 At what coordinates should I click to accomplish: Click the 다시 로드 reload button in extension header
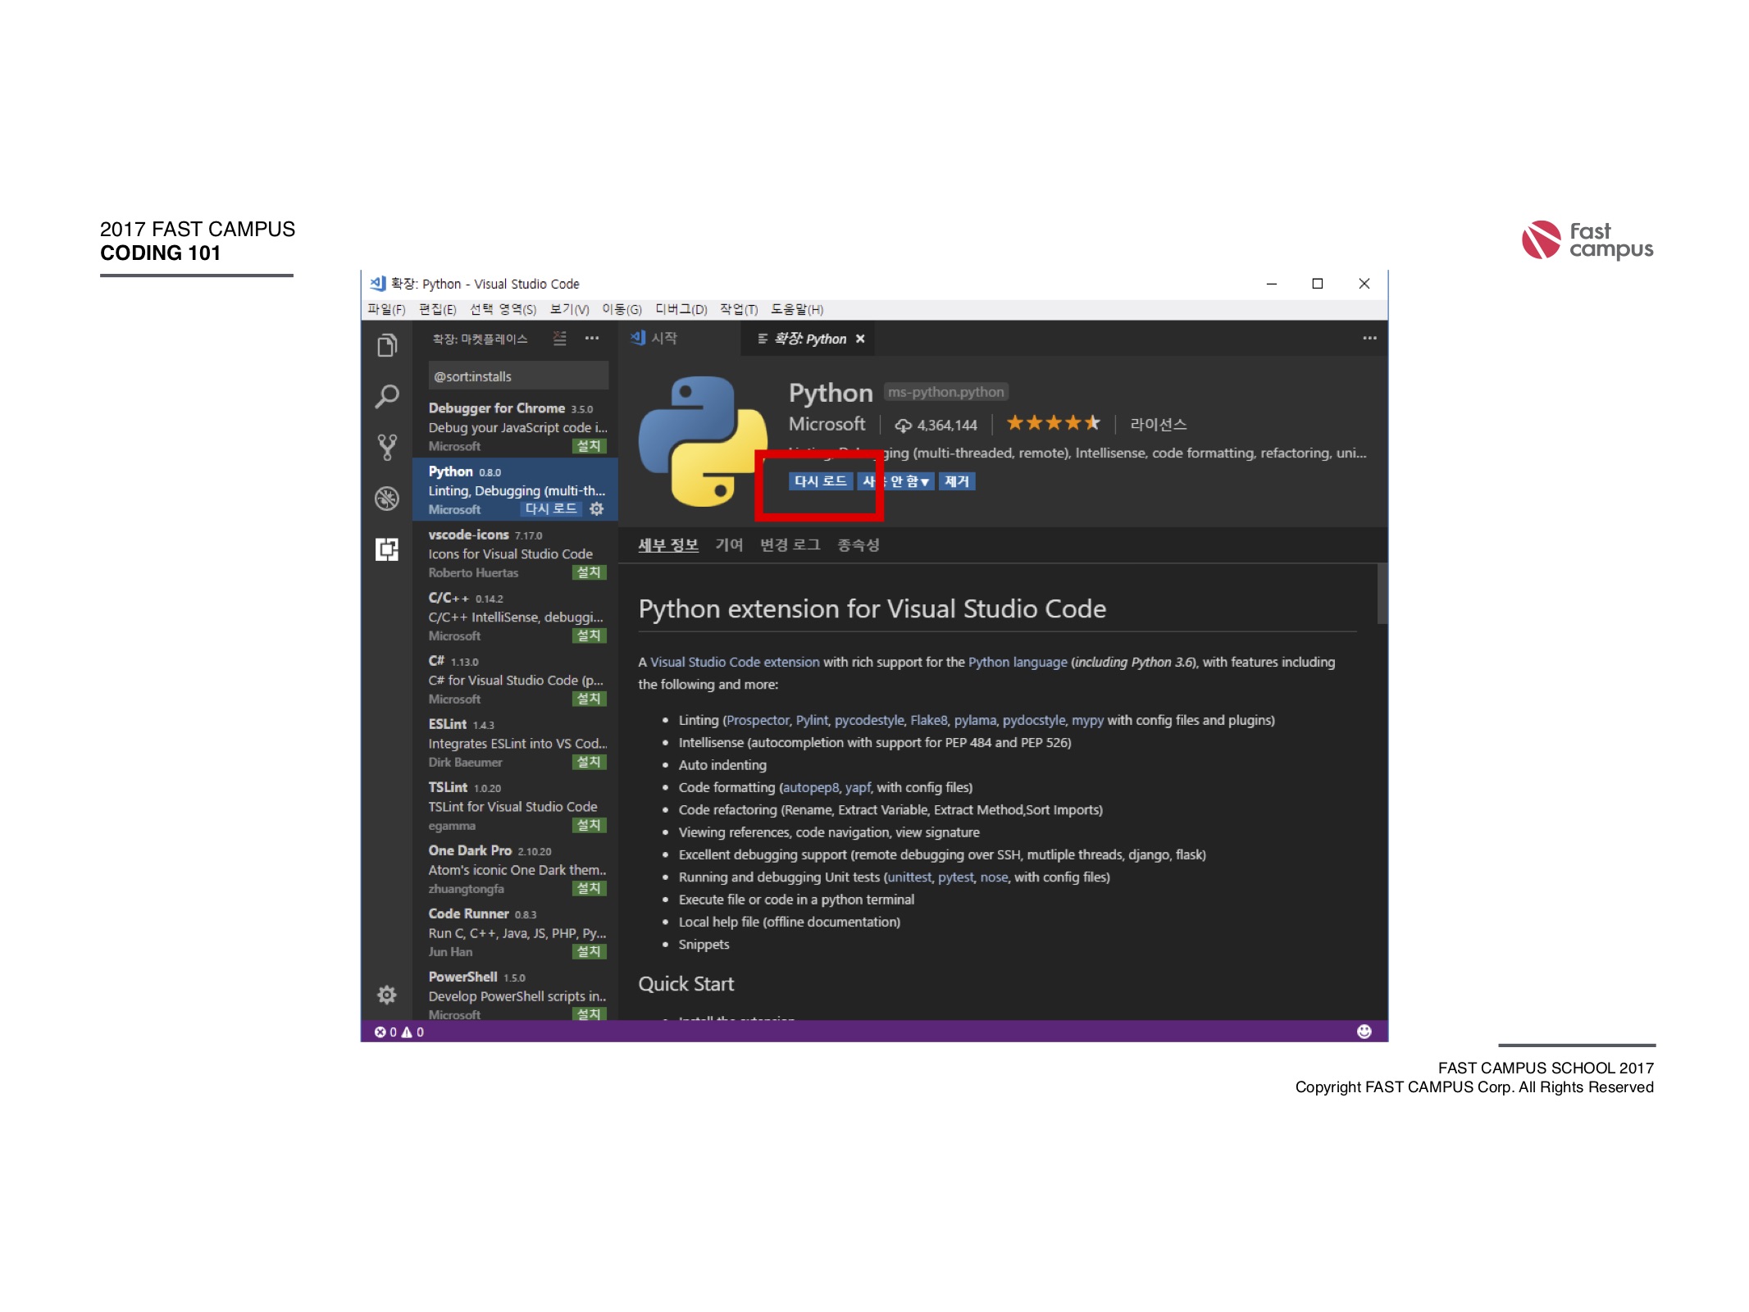coord(820,481)
